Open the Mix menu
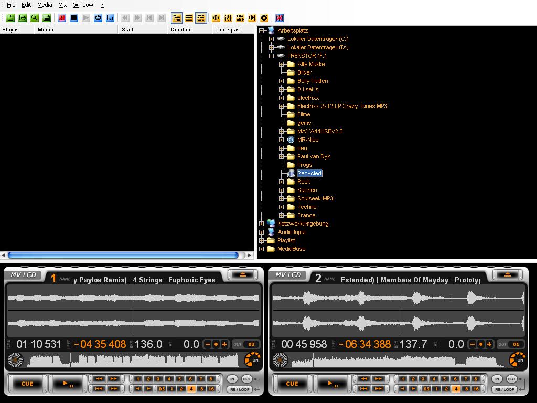This screenshot has height=403, width=537. pyautogui.click(x=62, y=5)
